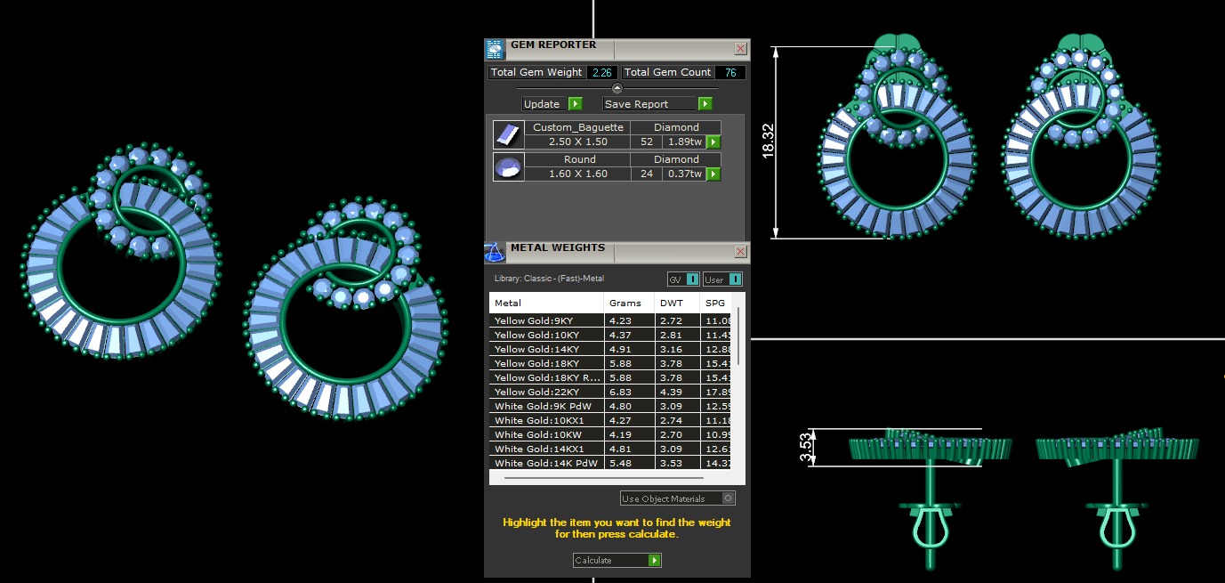Select the White Gold:14KX1 row

click(x=612, y=449)
